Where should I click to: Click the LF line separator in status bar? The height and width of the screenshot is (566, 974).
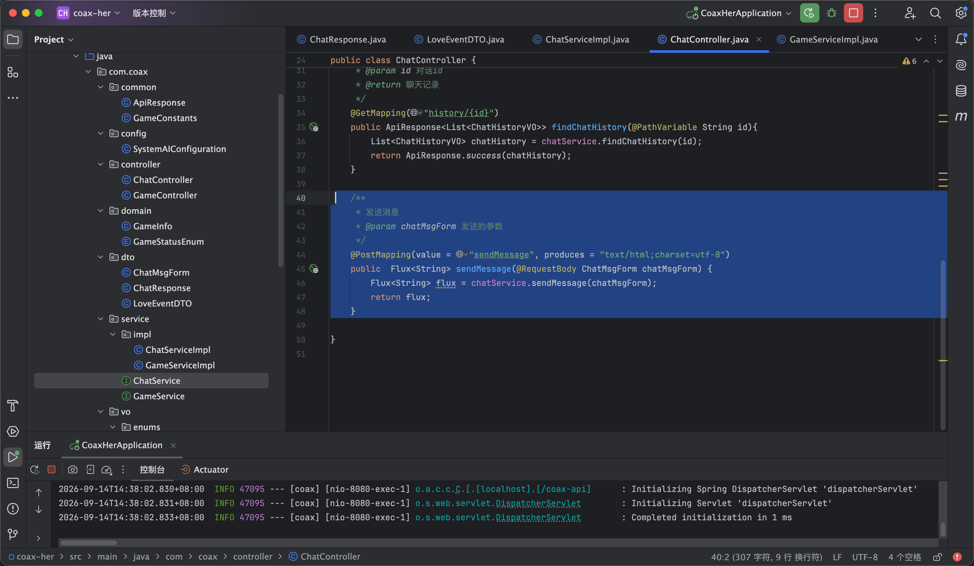click(x=837, y=557)
